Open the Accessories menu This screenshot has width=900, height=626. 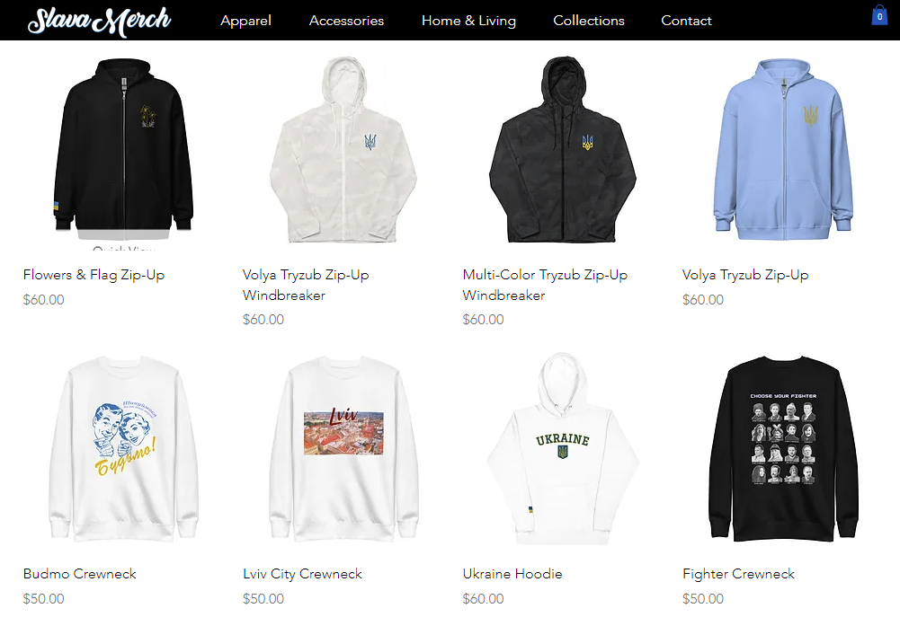tap(346, 21)
